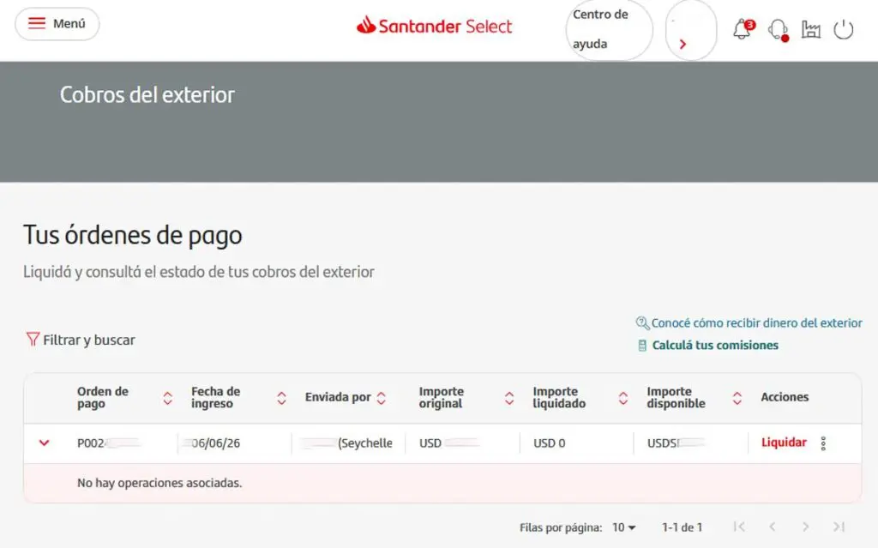878x548 pixels.
Task: Go to next page arrow
Action: click(805, 527)
